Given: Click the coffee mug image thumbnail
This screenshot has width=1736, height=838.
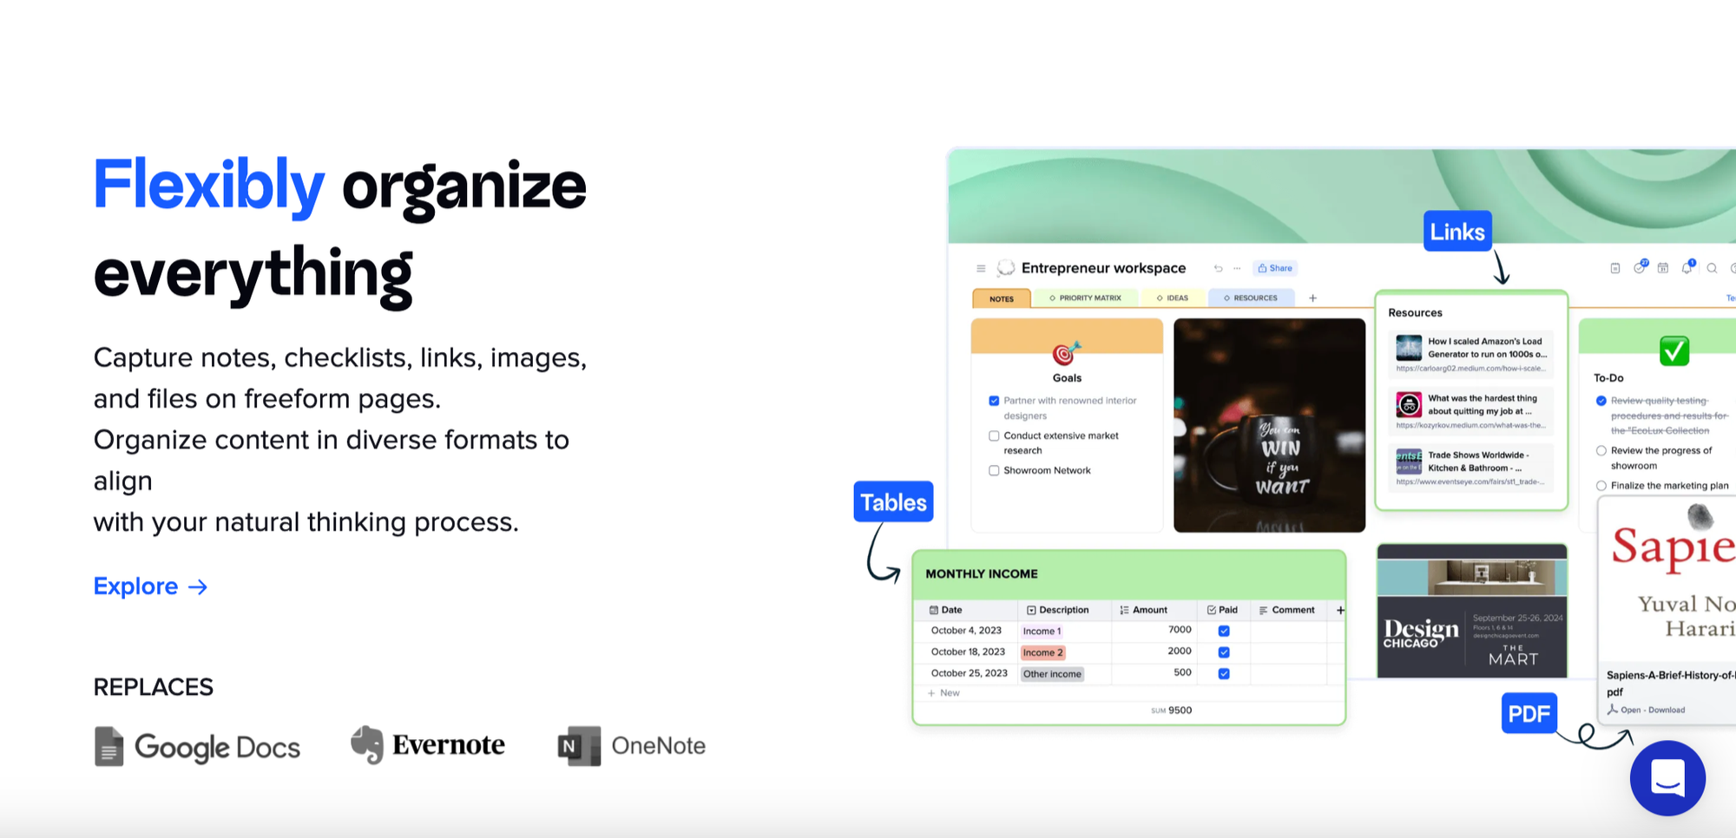Looking at the screenshot, I should [1269, 425].
